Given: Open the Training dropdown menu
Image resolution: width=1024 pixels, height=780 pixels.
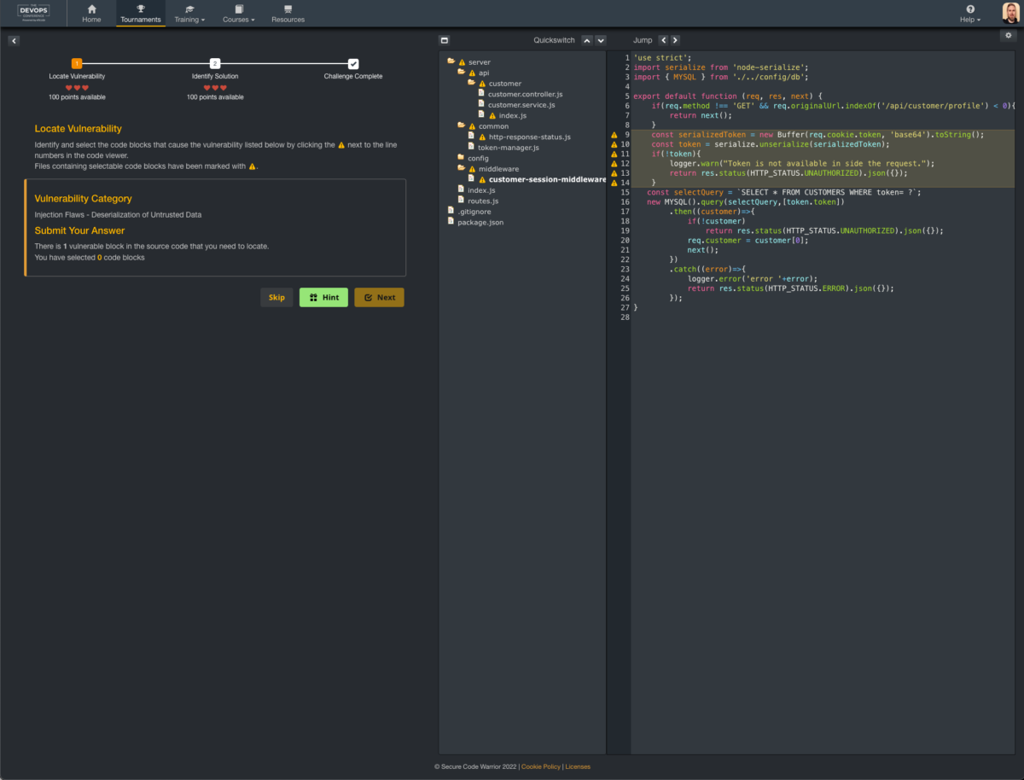Looking at the screenshot, I should 189,14.
